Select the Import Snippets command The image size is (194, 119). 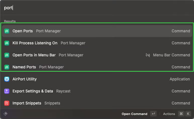click(97, 103)
